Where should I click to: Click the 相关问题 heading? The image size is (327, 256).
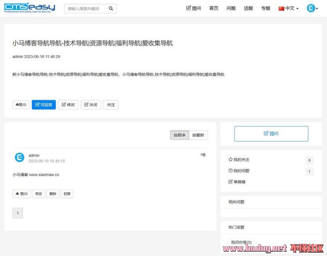pyautogui.click(x=236, y=202)
